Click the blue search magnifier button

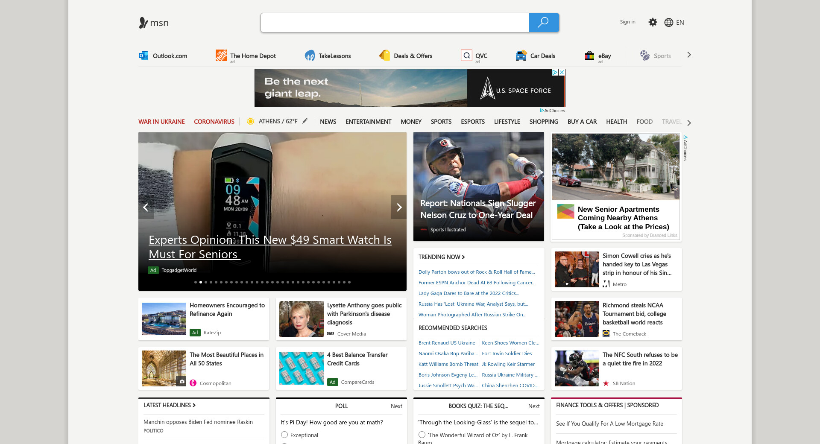[x=543, y=23]
